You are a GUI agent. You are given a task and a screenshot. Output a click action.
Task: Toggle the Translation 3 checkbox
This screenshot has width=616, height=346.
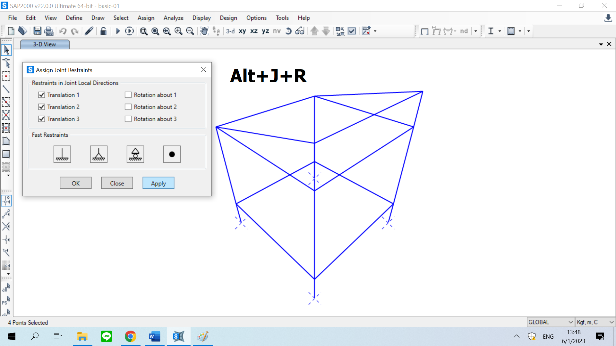click(x=41, y=119)
